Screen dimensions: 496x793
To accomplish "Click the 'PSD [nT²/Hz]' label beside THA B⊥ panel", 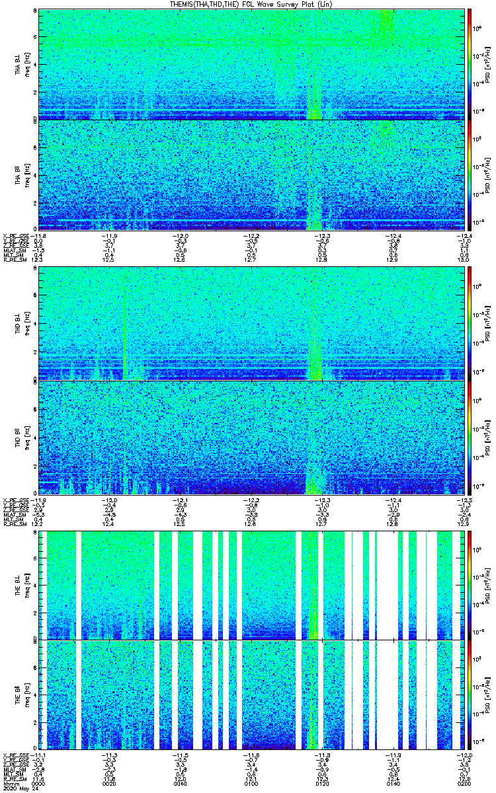I will (488, 64).
